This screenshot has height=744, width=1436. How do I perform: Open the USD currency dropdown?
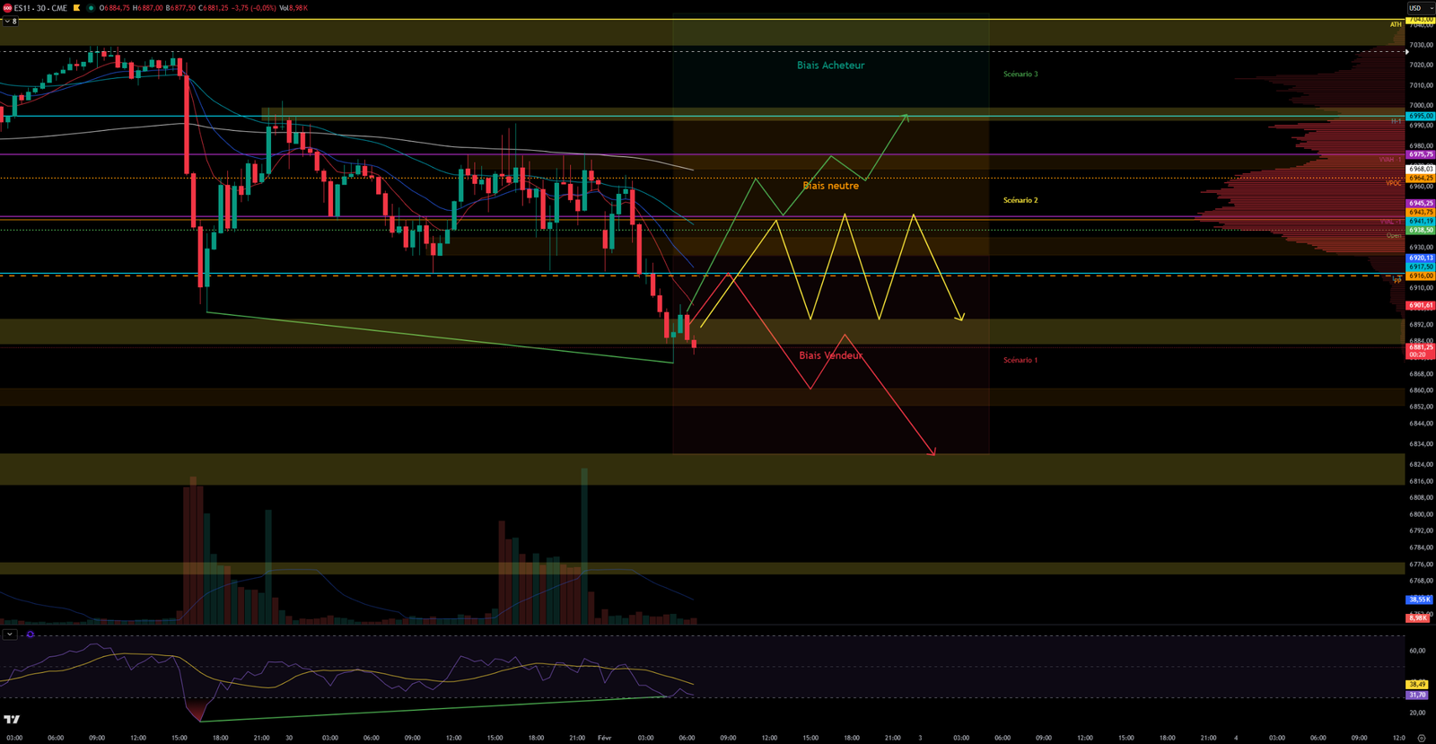(x=1419, y=8)
